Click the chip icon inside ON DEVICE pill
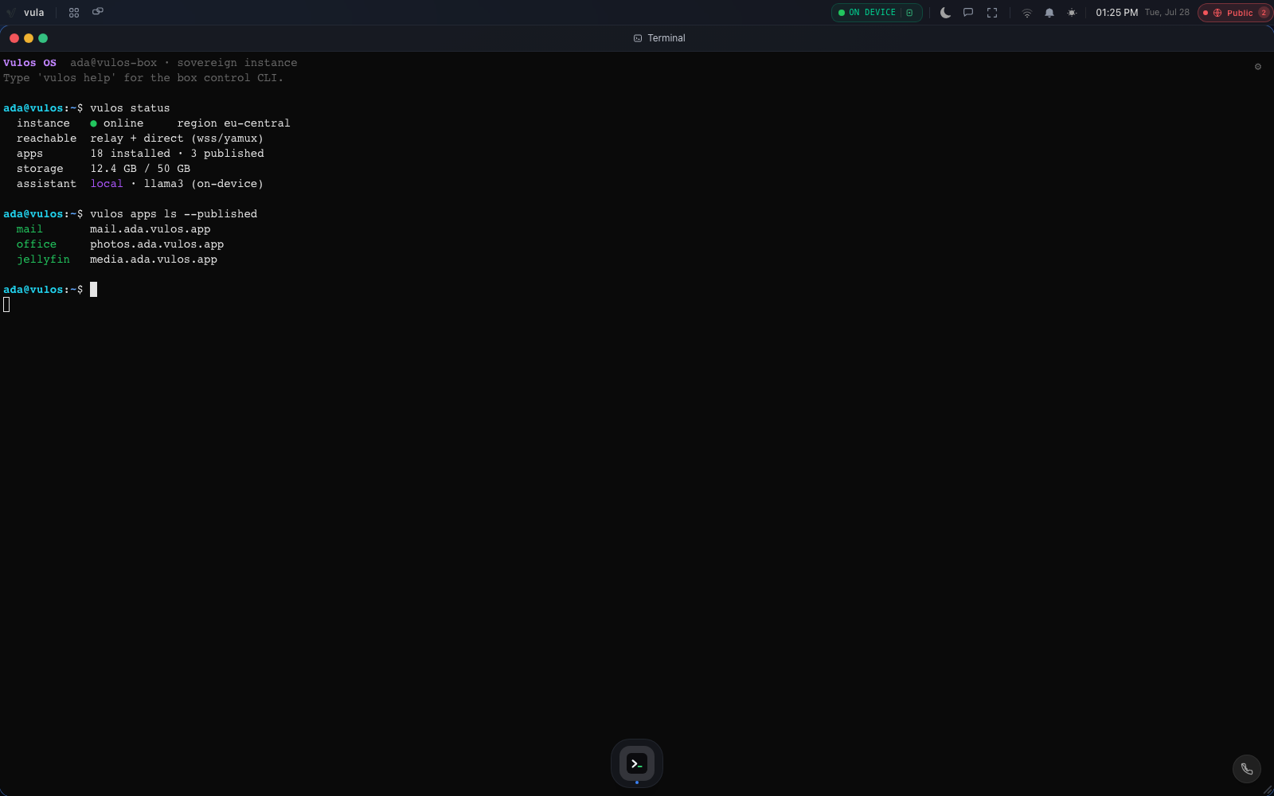Screen dimensions: 1274x796 pyautogui.click(x=909, y=13)
